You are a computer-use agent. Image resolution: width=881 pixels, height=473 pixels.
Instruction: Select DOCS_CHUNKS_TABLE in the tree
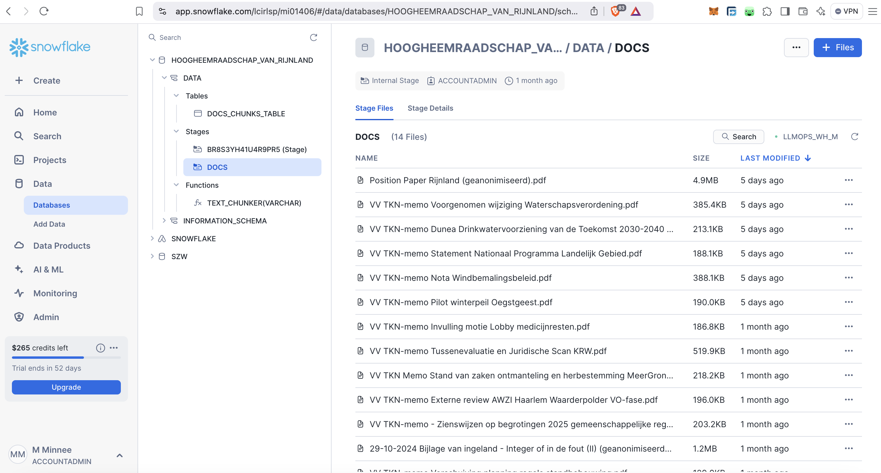[x=246, y=114]
